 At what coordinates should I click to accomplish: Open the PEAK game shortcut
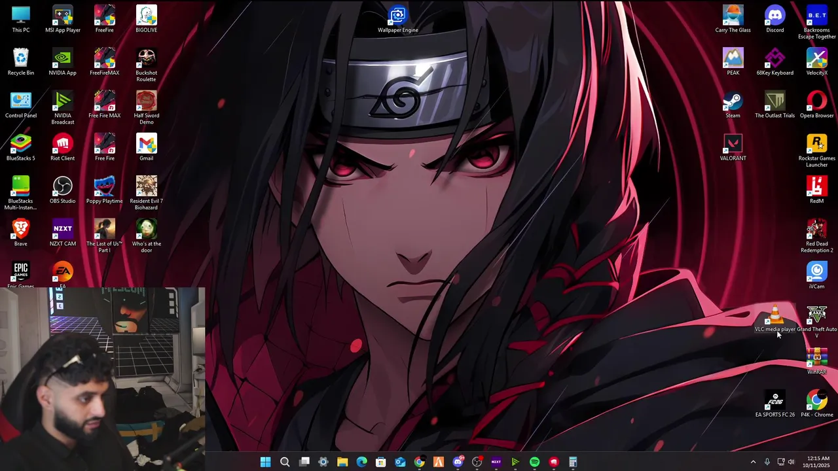point(733,61)
